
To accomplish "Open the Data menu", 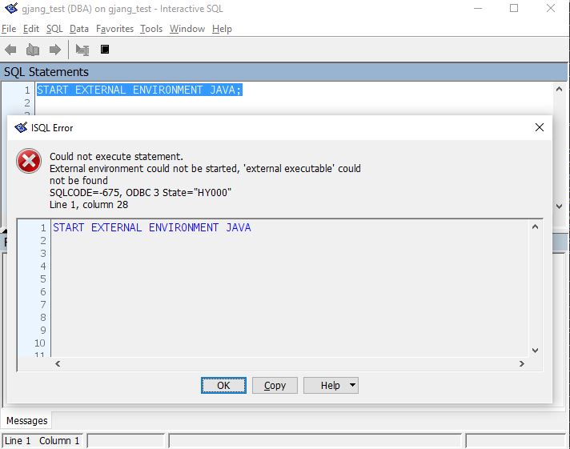I will (x=79, y=29).
